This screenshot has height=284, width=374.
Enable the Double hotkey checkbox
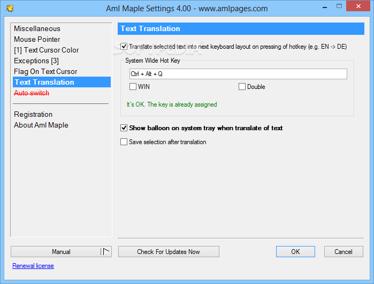pos(242,87)
